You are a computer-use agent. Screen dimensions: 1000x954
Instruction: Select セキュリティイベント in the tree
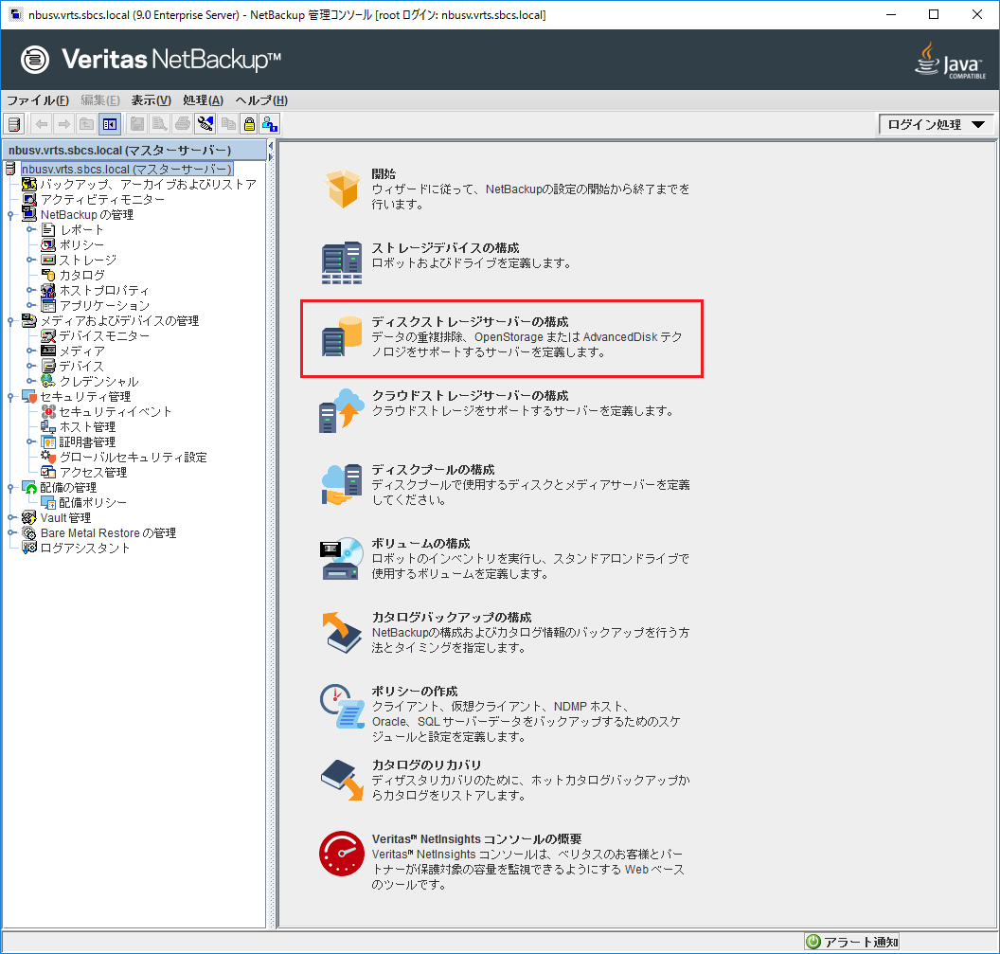coord(116,411)
